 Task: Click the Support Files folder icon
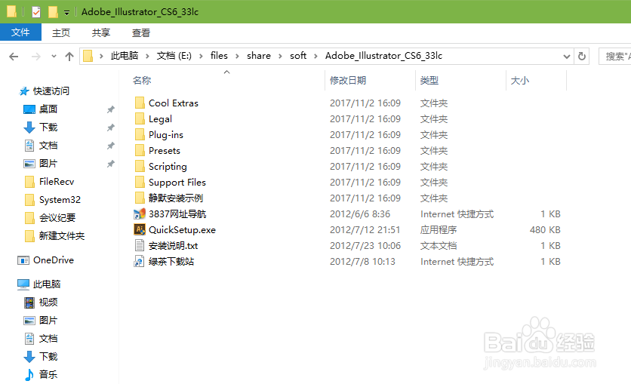(x=140, y=182)
